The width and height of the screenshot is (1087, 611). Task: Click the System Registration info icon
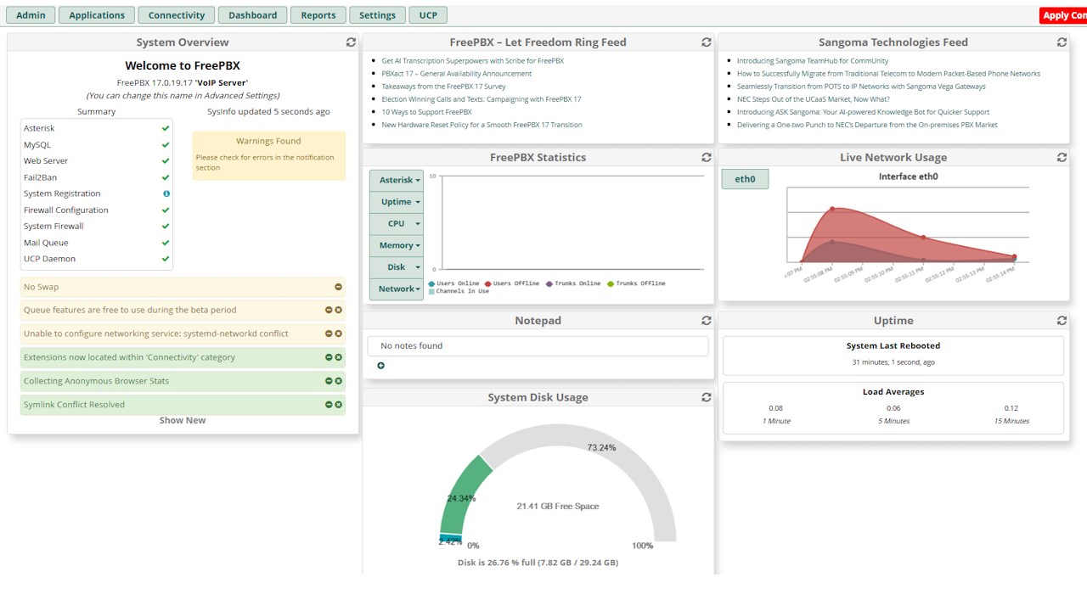[166, 193]
